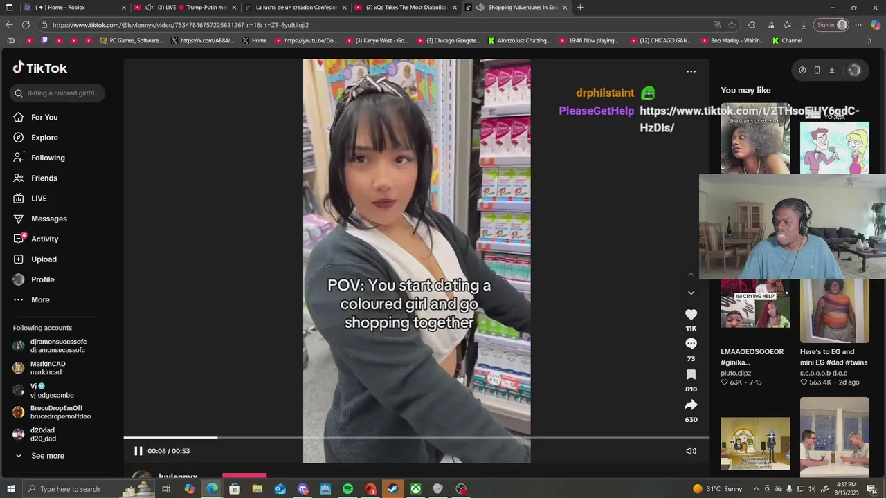The height and width of the screenshot is (498, 886).
Task: Open AlonzoJust Chatting bookmark
Action: coord(519,41)
